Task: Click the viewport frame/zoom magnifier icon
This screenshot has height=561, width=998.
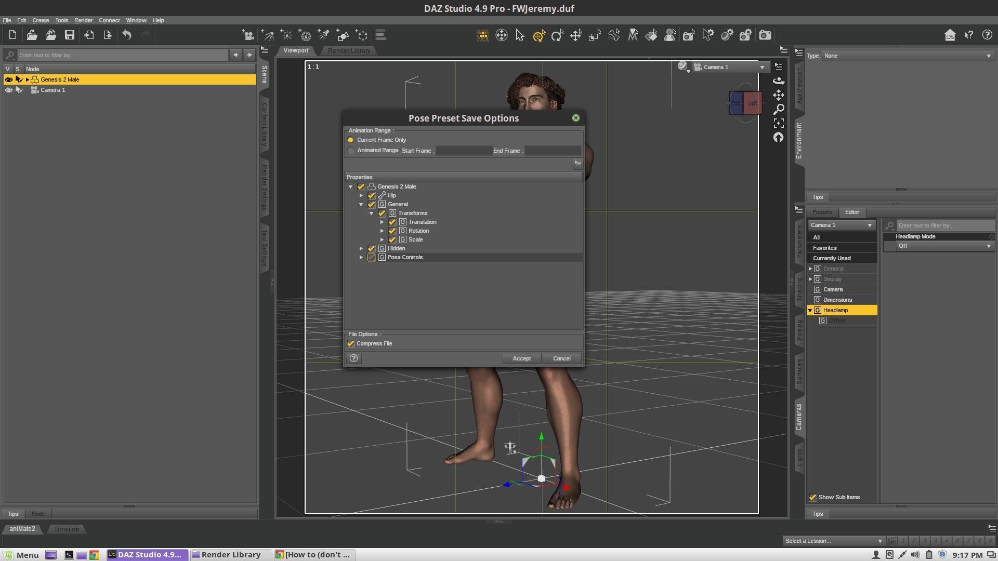Action: pyautogui.click(x=779, y=109)
